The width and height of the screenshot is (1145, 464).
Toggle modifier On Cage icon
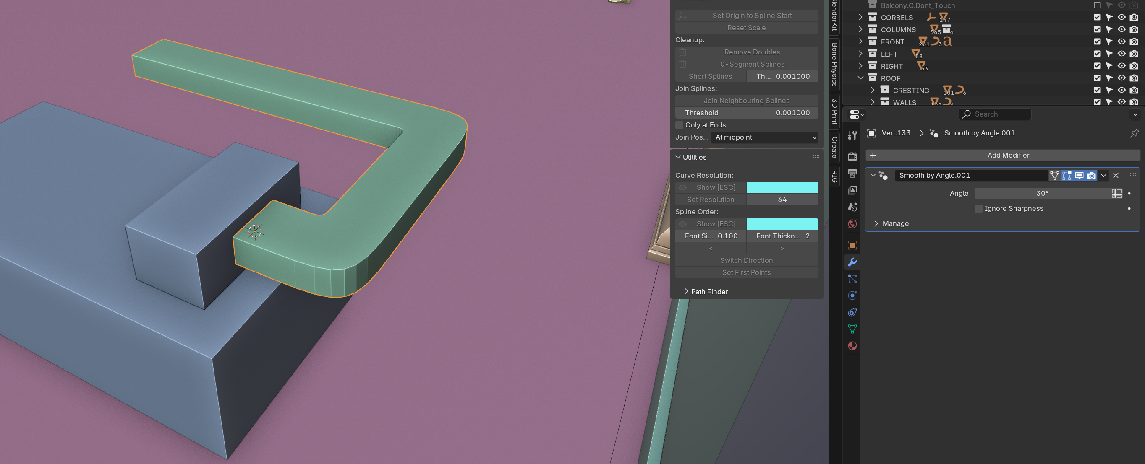pyautogui.click(x=1054, y=175)
